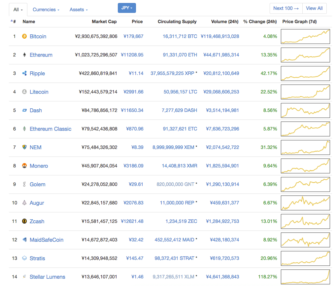This screenshot has height=286, width=334.
Task: Click the Zcash coin logo icon
Action: coord(24,221)
